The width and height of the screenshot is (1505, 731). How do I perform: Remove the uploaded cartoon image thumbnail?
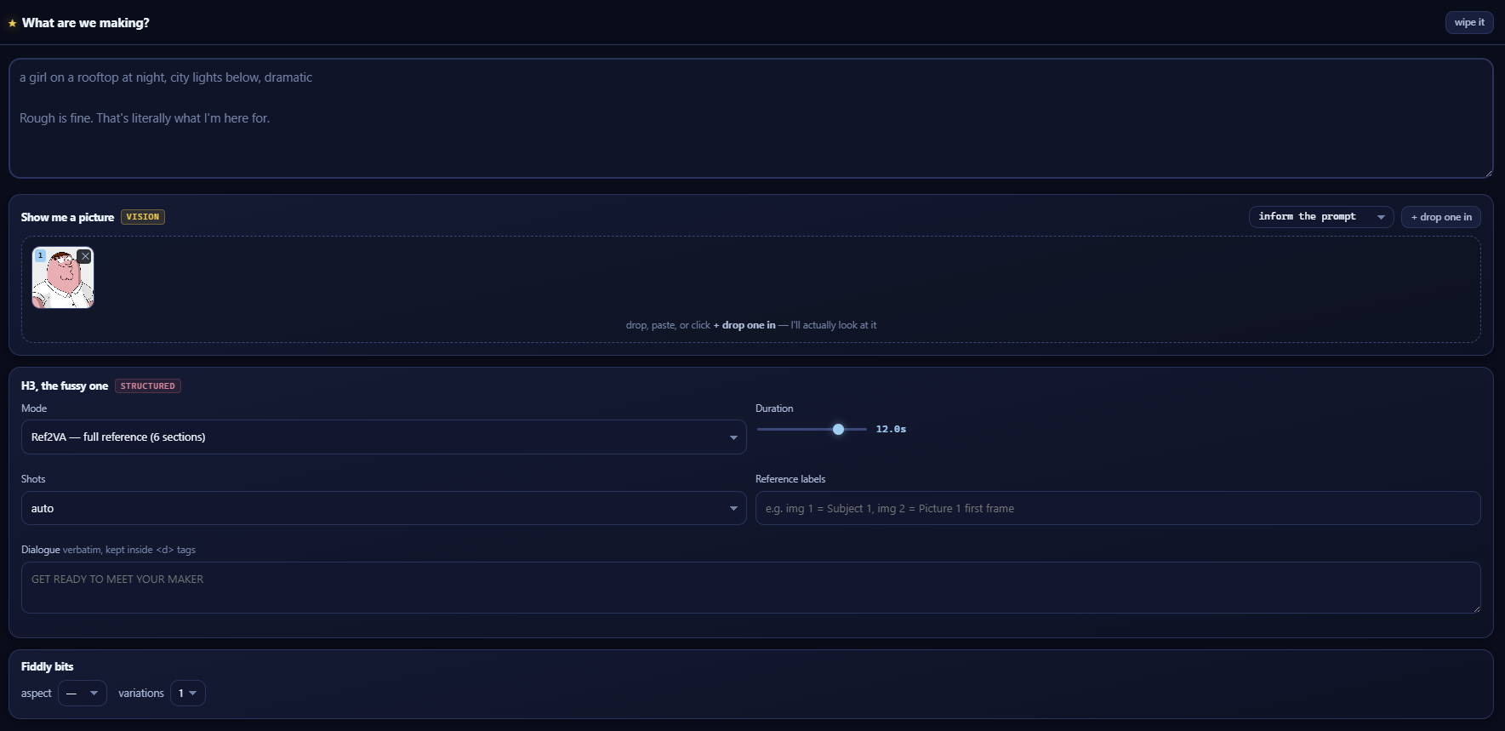(84, 256)
